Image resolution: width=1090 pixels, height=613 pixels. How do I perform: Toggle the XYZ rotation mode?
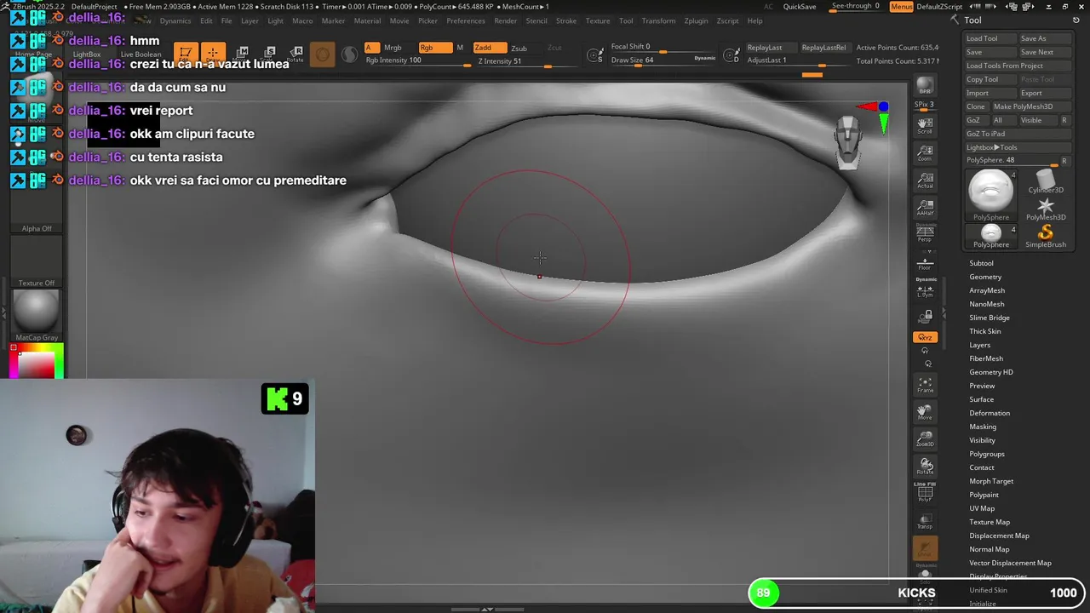click(925, 337)
